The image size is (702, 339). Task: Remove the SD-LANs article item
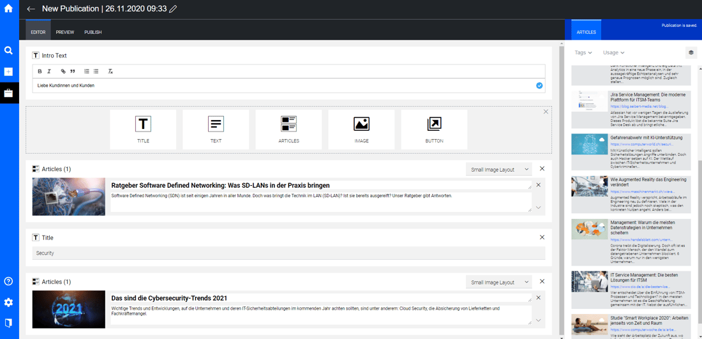tap(538, 185)
